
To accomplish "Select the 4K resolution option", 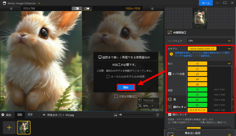I will tap(197, 100).
